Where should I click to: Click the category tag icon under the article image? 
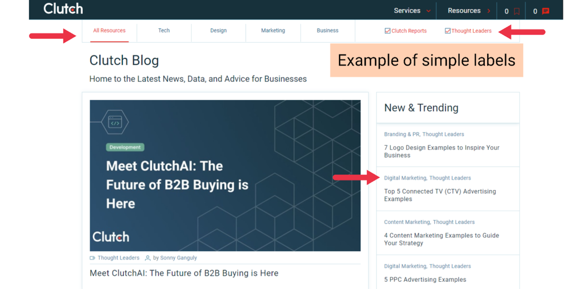tap(92, 258)
